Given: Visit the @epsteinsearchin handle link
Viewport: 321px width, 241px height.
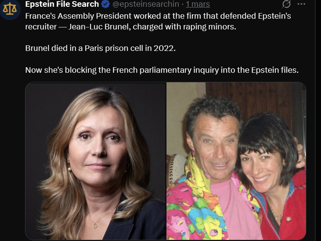Looking at the screenshot, I should tap(146, 4).
